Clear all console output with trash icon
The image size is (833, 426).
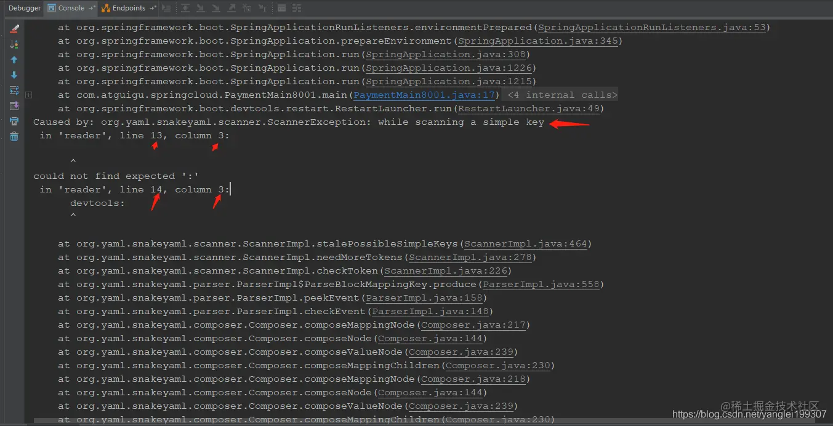(x=14, y=136)
